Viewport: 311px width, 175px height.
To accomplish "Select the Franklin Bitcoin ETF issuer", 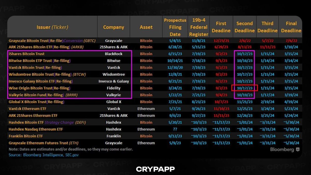I will point(26,136).
